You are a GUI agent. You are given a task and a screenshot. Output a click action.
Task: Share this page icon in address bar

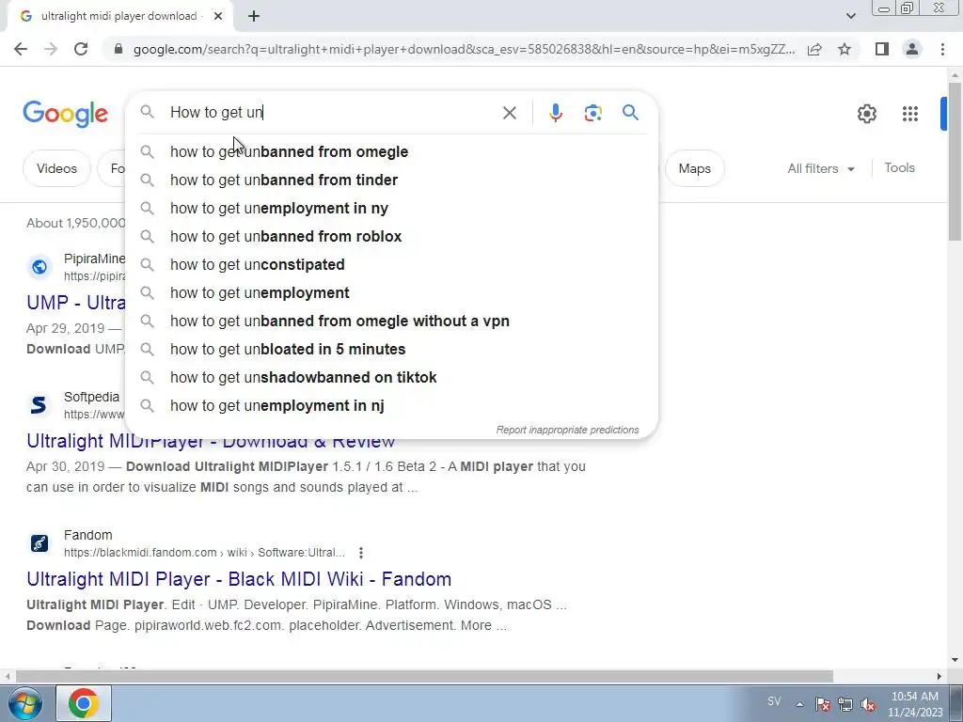(814, 49)
